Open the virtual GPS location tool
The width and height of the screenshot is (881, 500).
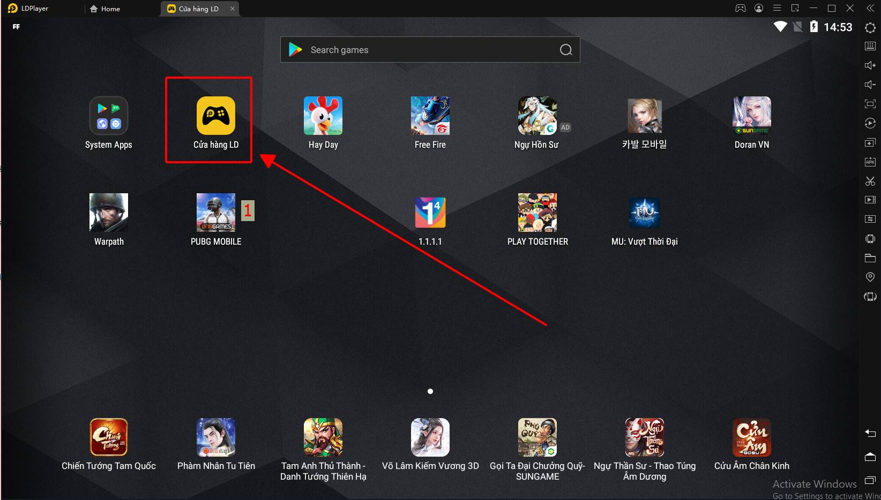point(870,277)
